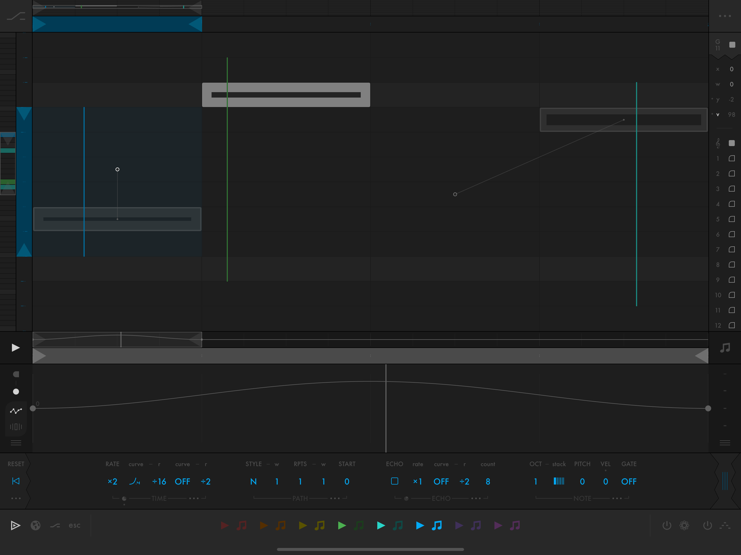
Task: Open the atom-shaped settings icon
Action: (684, 525)
